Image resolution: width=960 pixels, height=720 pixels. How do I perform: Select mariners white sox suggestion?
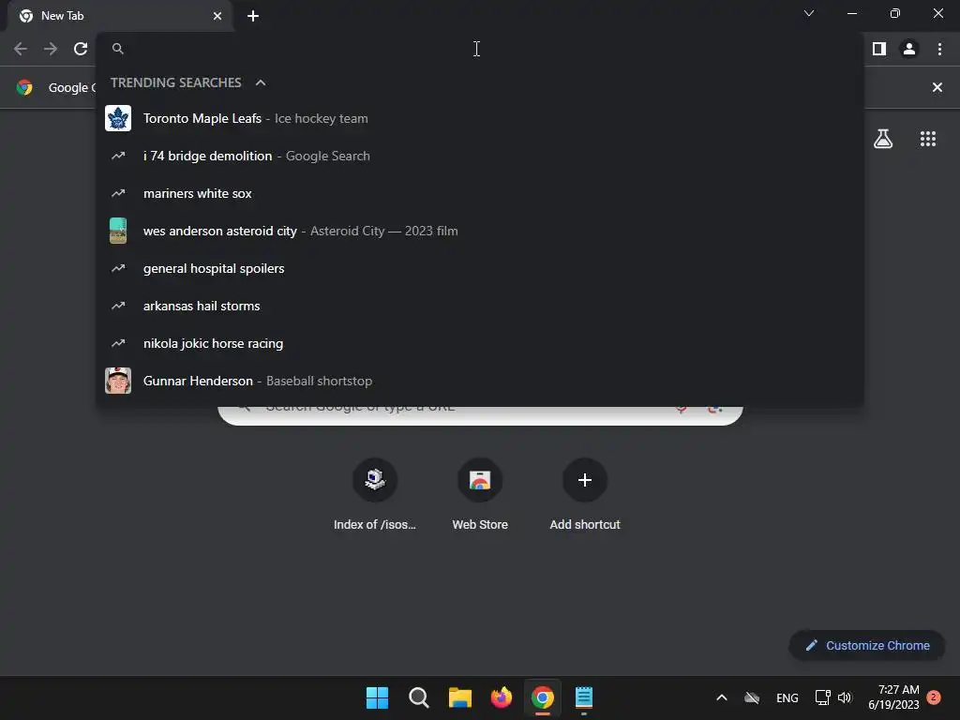pyautogui.click(x=480, y=193)
